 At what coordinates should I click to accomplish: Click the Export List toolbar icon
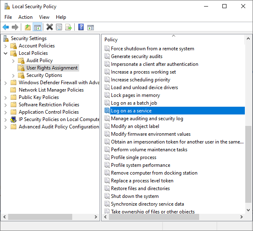coord(69,27)
